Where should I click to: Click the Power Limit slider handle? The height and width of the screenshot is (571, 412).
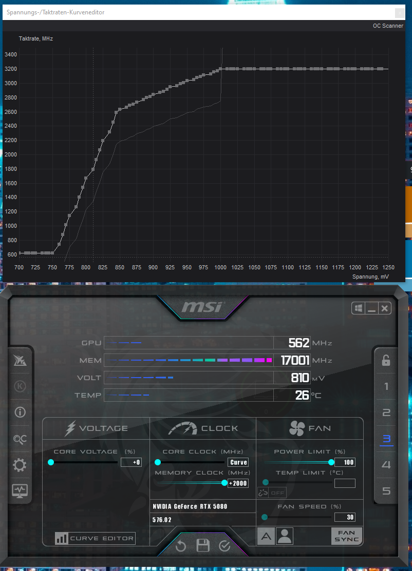[x=331, y=462]
